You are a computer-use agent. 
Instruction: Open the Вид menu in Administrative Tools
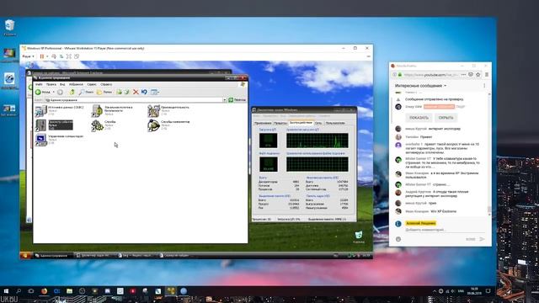[x=62, y=84]
